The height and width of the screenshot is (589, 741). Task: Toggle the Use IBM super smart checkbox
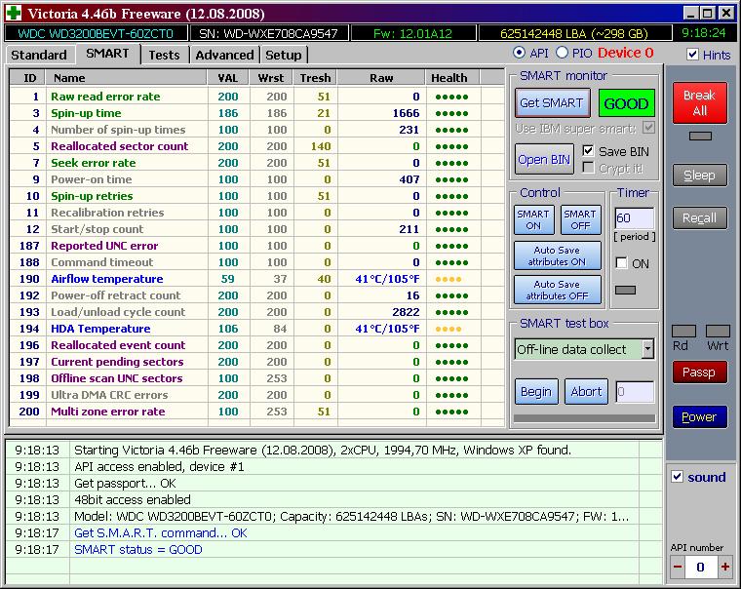(648, 128)
